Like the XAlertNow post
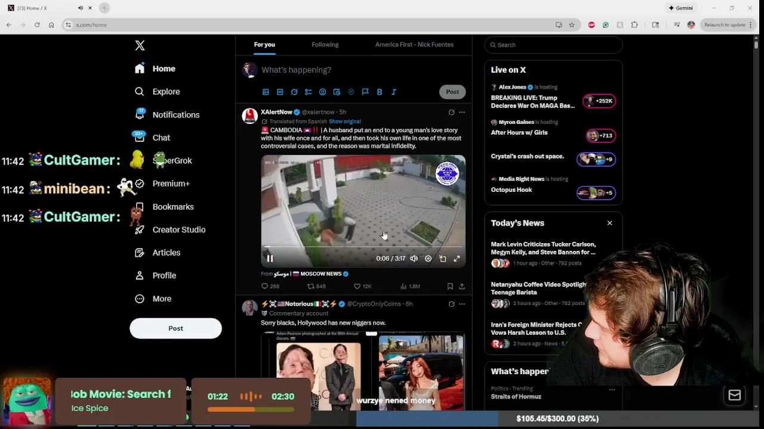 362,287
